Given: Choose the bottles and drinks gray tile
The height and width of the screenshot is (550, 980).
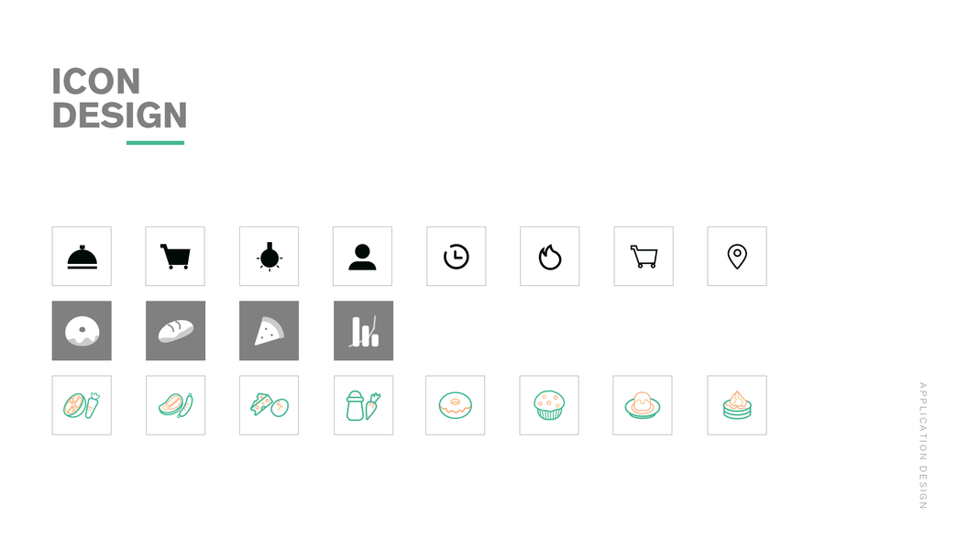Looking at the screenshot, I should click(x=364, y=331).
